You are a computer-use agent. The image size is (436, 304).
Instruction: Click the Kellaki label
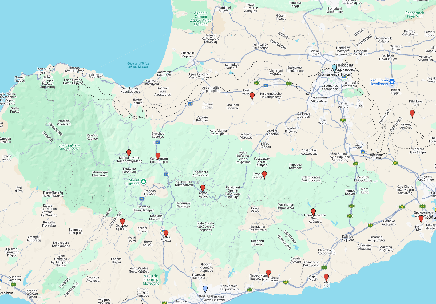tap(257, 243)
